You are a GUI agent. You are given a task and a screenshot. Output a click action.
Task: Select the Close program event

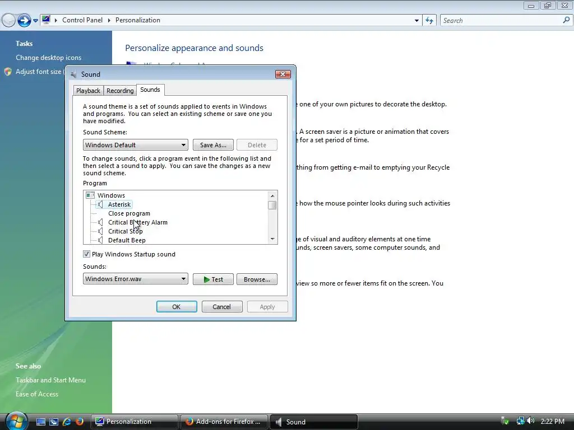pyautogui.click(x=129, y=213)
